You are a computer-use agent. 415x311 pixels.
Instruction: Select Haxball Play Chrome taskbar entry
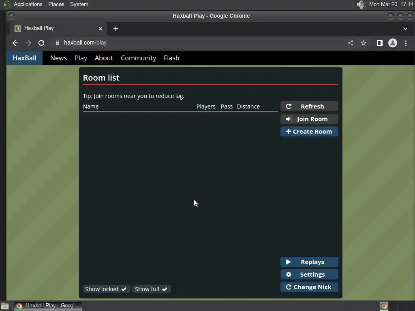point(48,306)
